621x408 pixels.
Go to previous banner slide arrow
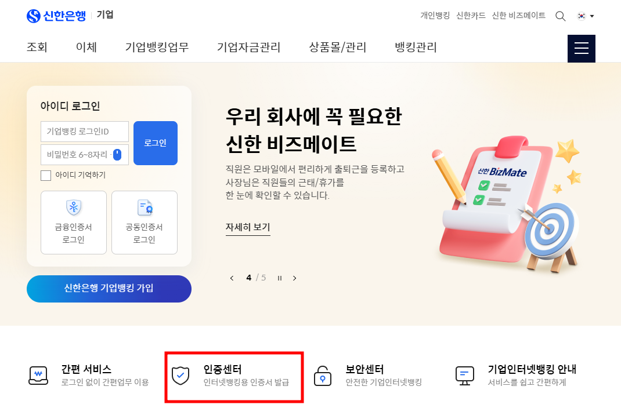click(x=232, y=278)
